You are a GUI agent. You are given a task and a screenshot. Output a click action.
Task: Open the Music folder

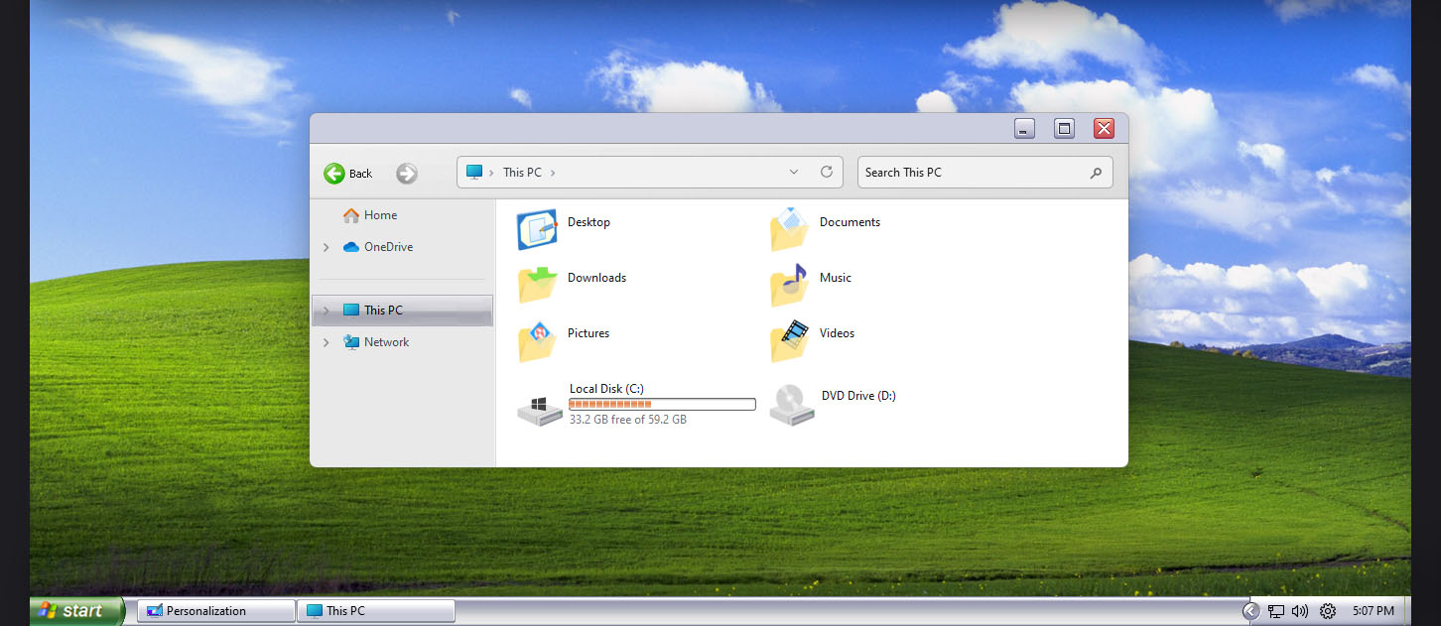(x=789, y=285)
